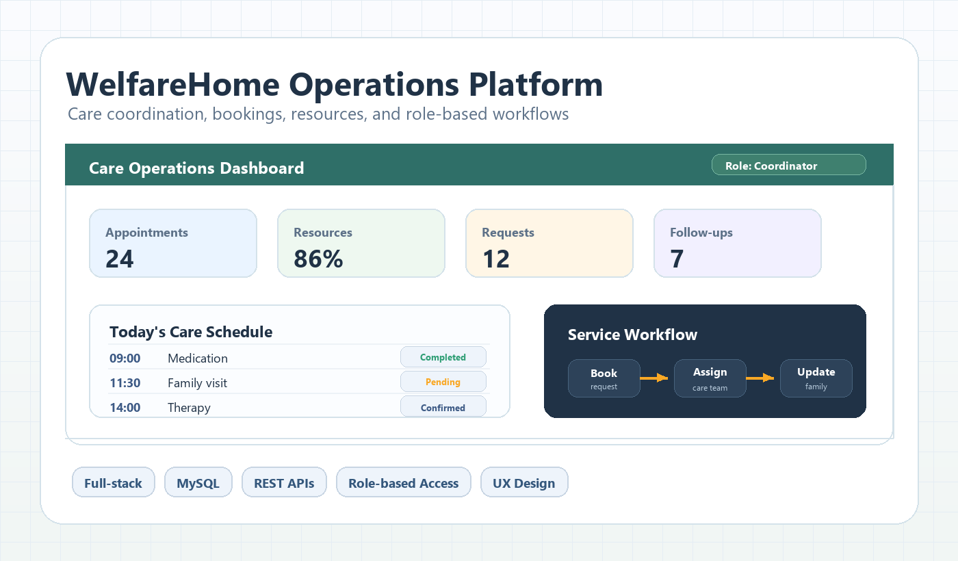
Task: Select the Update family workflow step
Action: 816,378
